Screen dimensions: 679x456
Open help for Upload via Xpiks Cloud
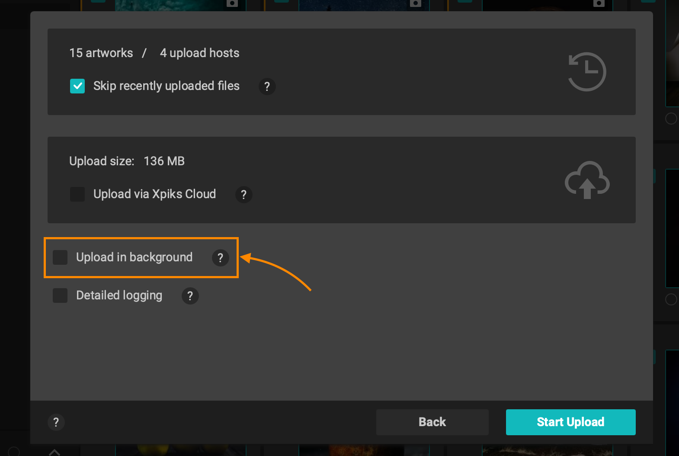pos(244,195)
